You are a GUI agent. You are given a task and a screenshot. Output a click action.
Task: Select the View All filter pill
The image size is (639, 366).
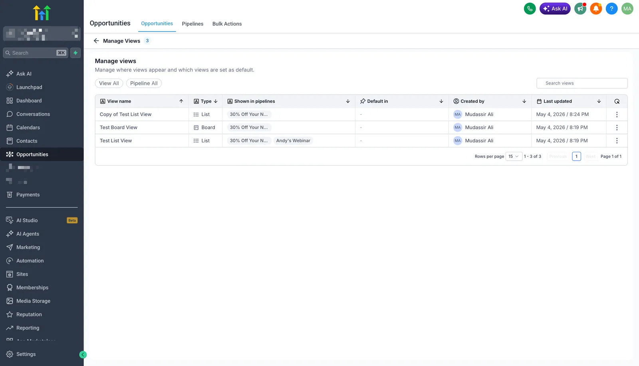point(109,83)
